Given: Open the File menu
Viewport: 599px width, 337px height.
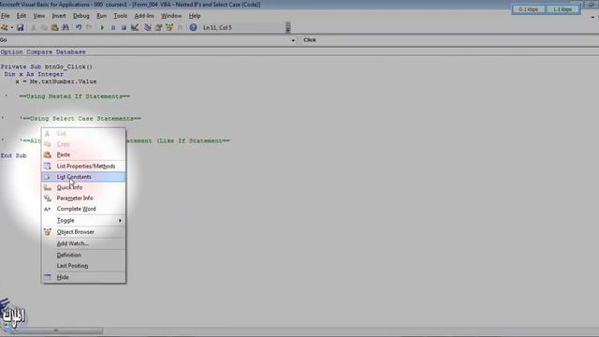Looking at the screenshot, I should [5, 16].
